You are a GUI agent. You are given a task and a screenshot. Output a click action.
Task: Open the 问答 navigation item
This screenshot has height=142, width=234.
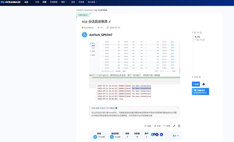click(44, 2)
